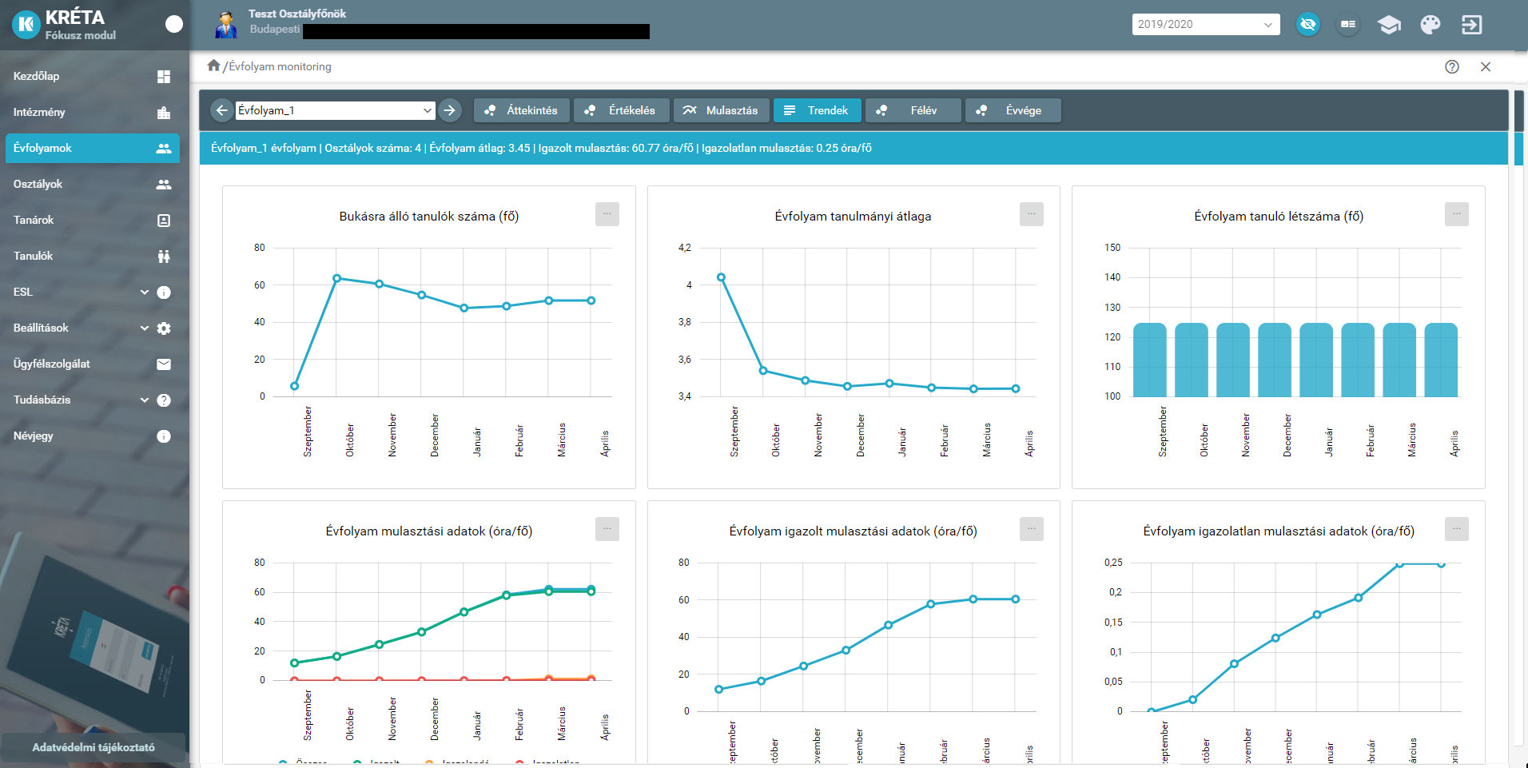
Task: Click the Intézmény building icon
Action: 164,113
